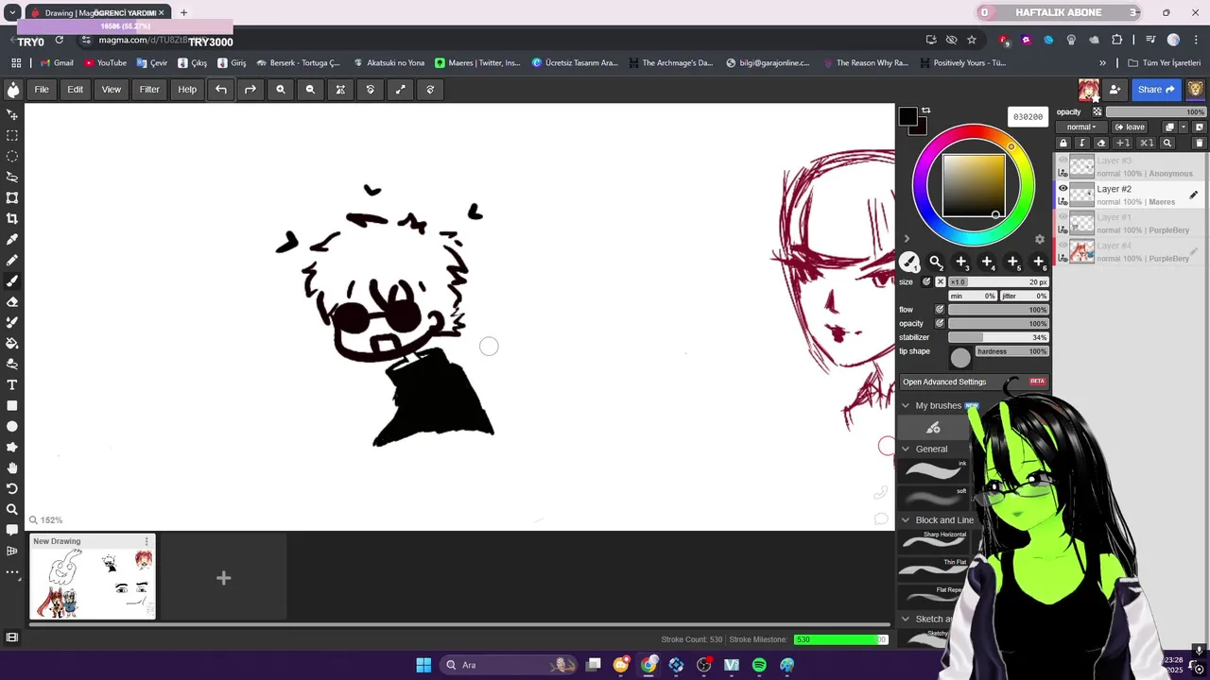Select the Brush tool in left toolbar

12,280
